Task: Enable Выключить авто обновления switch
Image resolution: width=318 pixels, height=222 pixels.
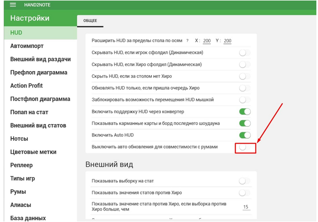Action: (245, 147)
